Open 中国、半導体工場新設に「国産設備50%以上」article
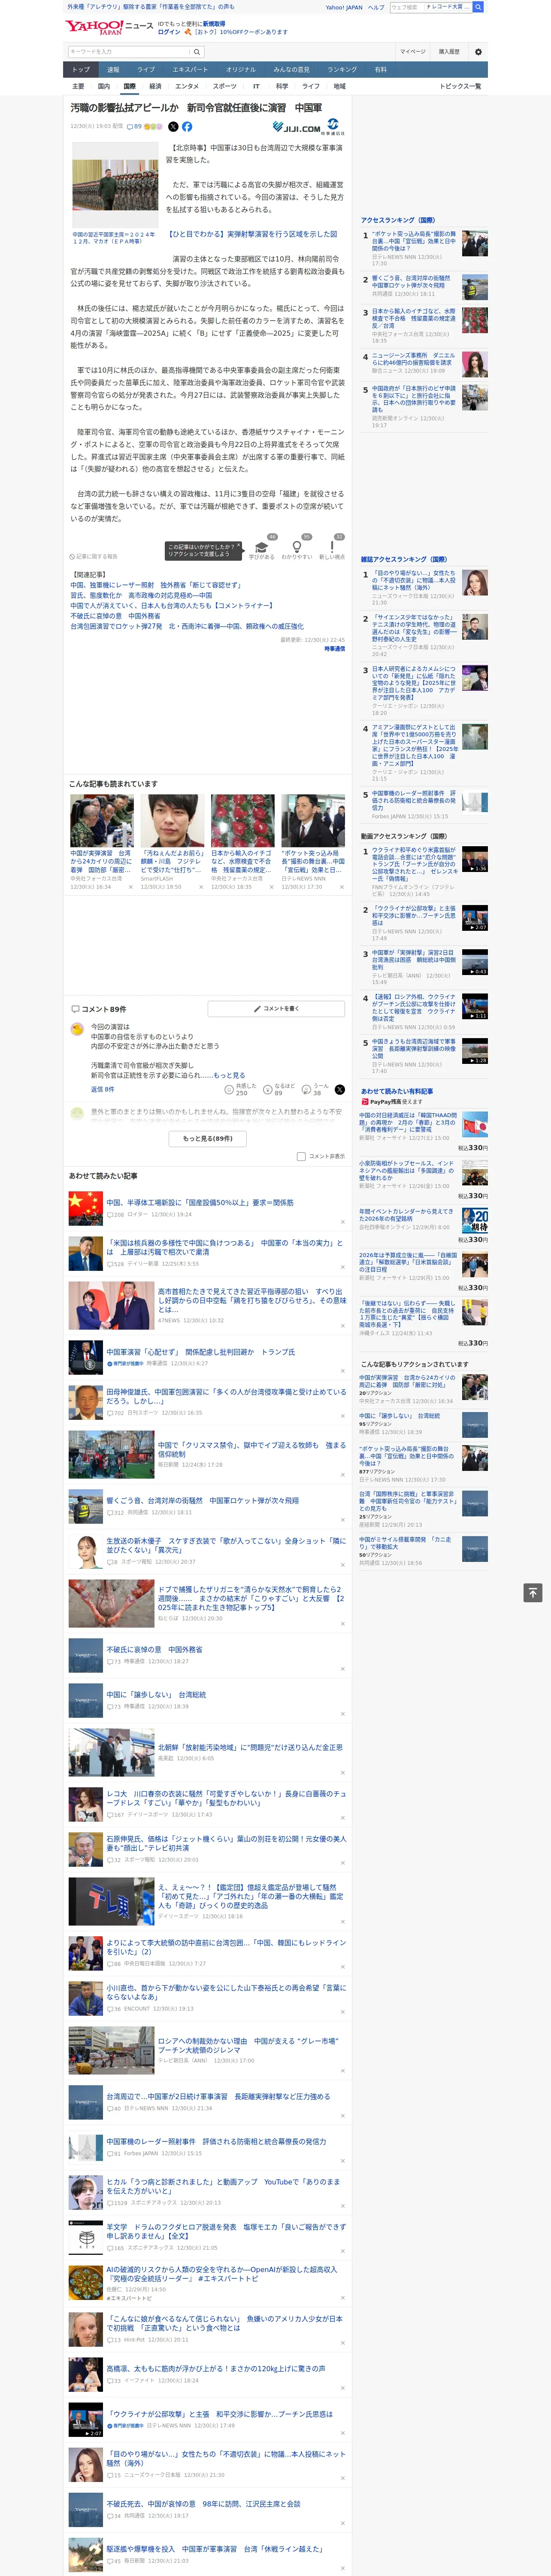551x2576 pixels. [x=200, y=1203]
